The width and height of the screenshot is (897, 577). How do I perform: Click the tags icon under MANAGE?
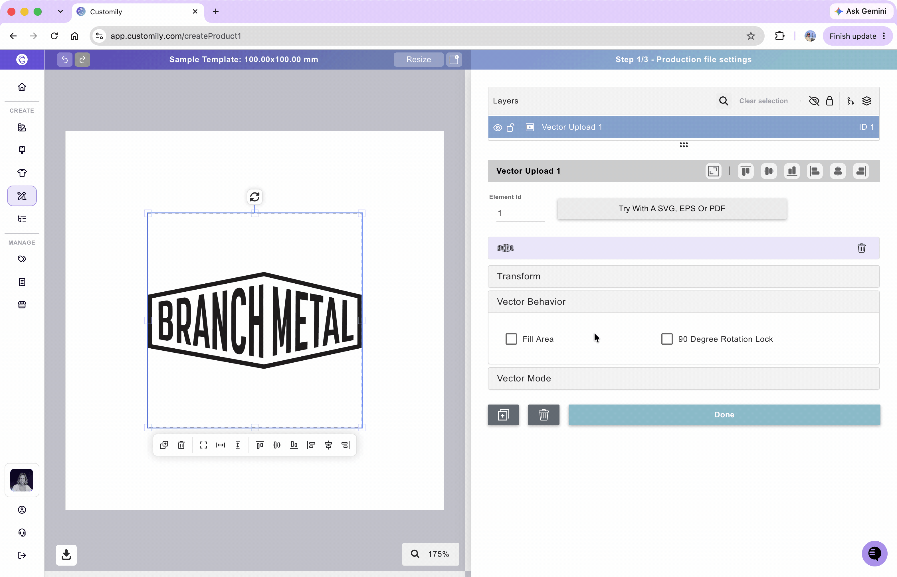point(22,259)
